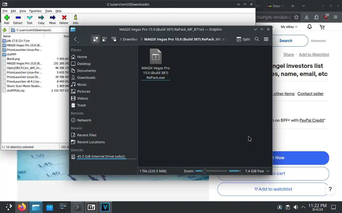The width and height of the screenshot is (342, 213).
Task: Bookmark this page with star icon
Action: [296, 17]
